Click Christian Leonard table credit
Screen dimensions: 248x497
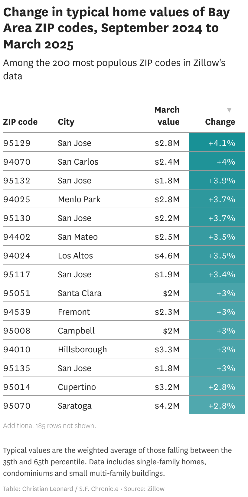(x=48, y=489)
